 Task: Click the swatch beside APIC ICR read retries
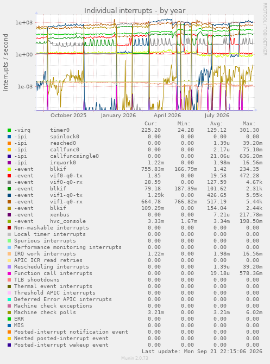9,260
